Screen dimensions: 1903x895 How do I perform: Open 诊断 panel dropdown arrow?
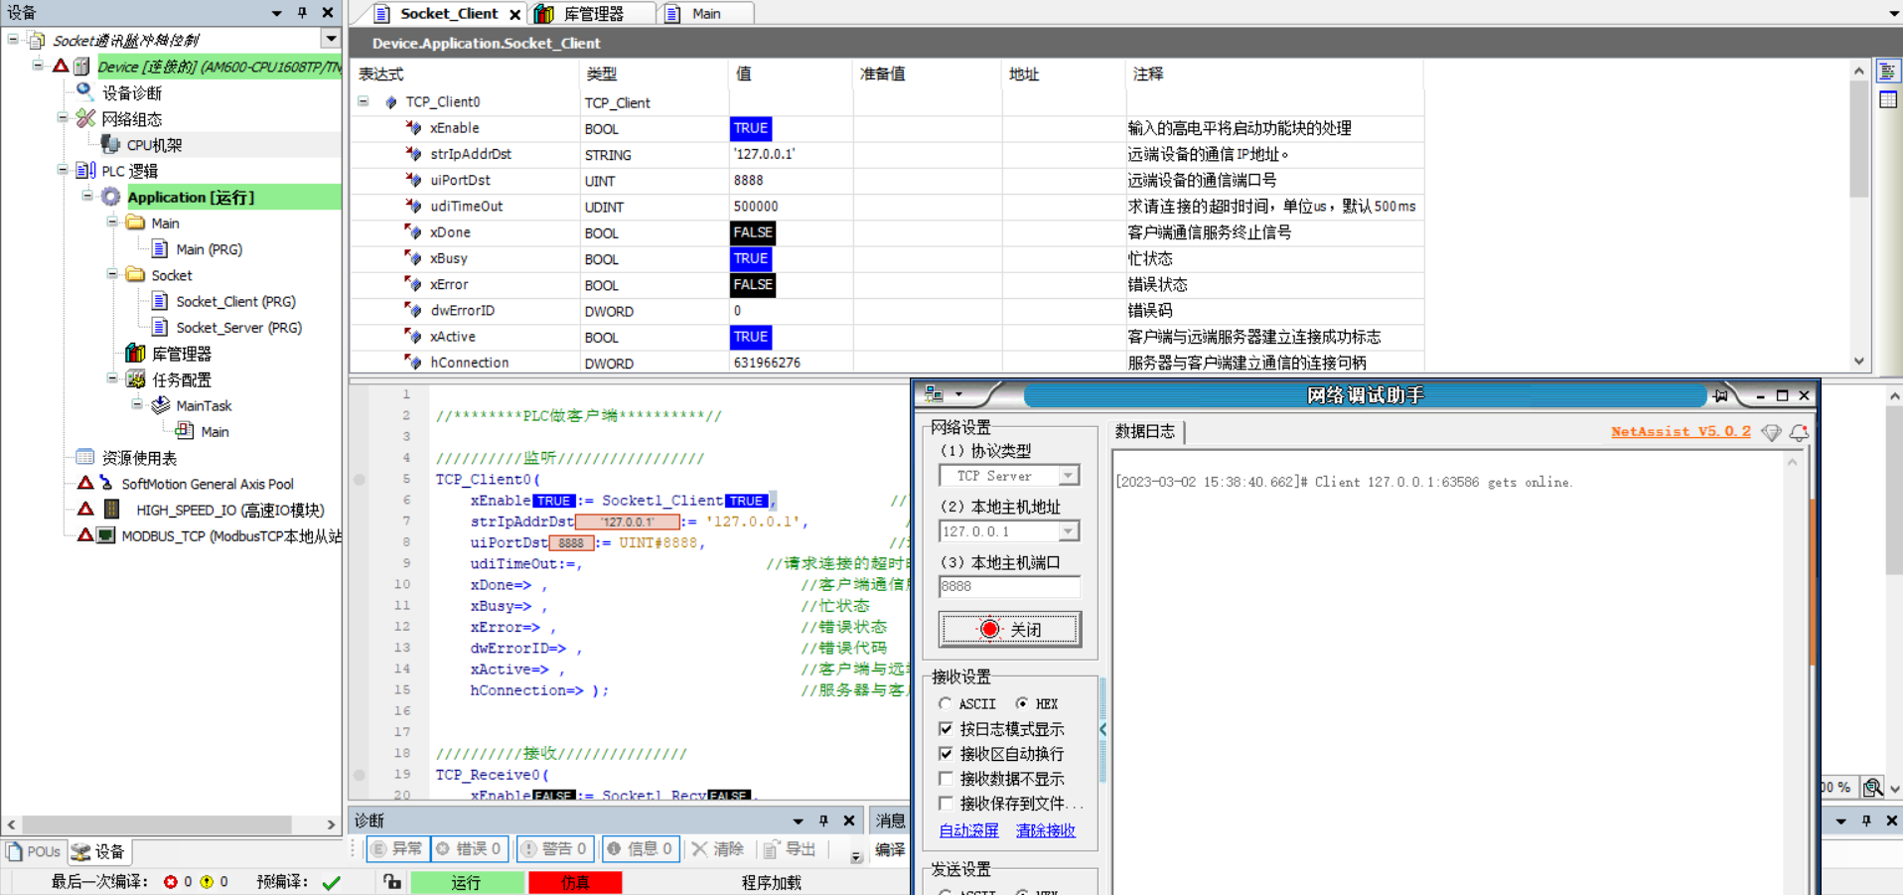[x=798, y=820]
